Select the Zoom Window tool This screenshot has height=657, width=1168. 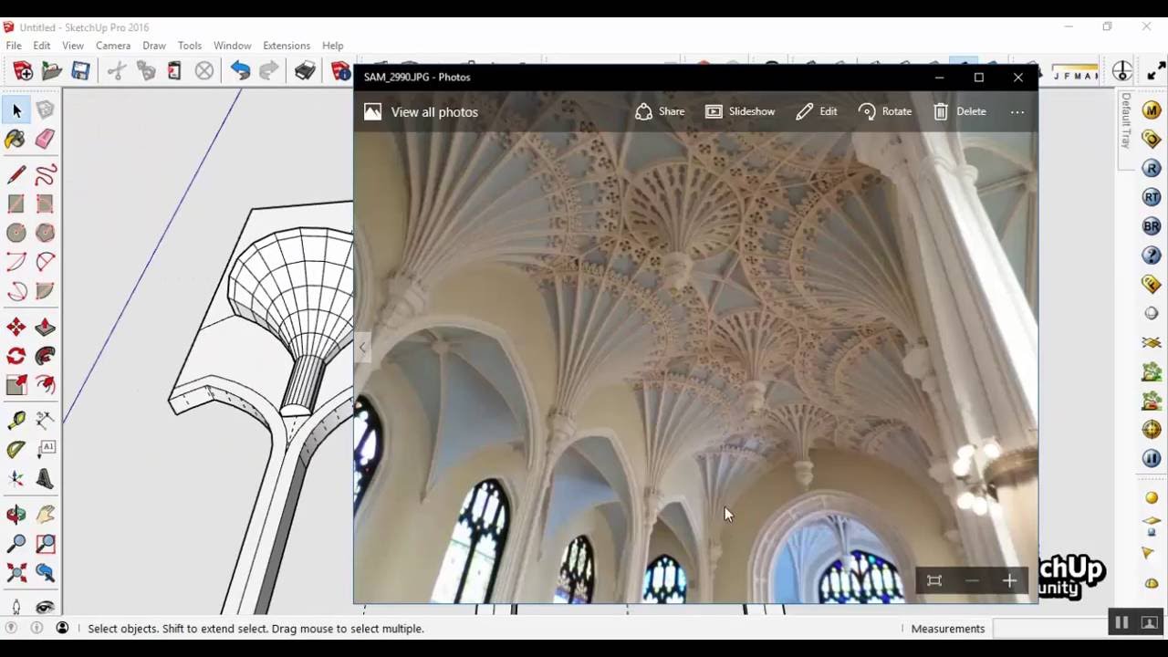pyautogui.click(x=45, y=544)
